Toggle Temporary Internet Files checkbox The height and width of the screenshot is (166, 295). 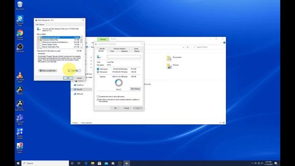pos(39,40)
